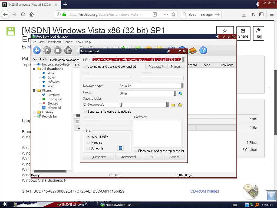Viewport: 277px width, 208px height.
Task: Click the stop download square icon
Action: 57,50
